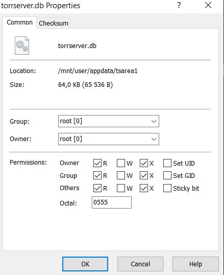The image size is (224, 275).
Task: Click the torrserver.db file icon with gears
Action: [x=22, y=45]
